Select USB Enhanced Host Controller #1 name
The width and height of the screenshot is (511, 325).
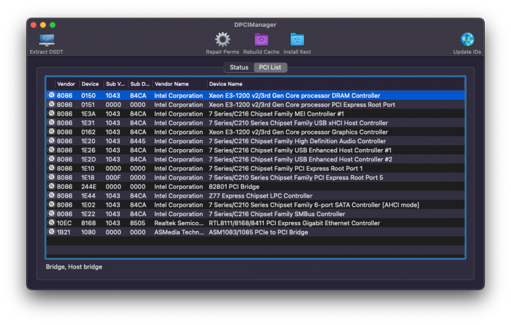tap(300, 150)
